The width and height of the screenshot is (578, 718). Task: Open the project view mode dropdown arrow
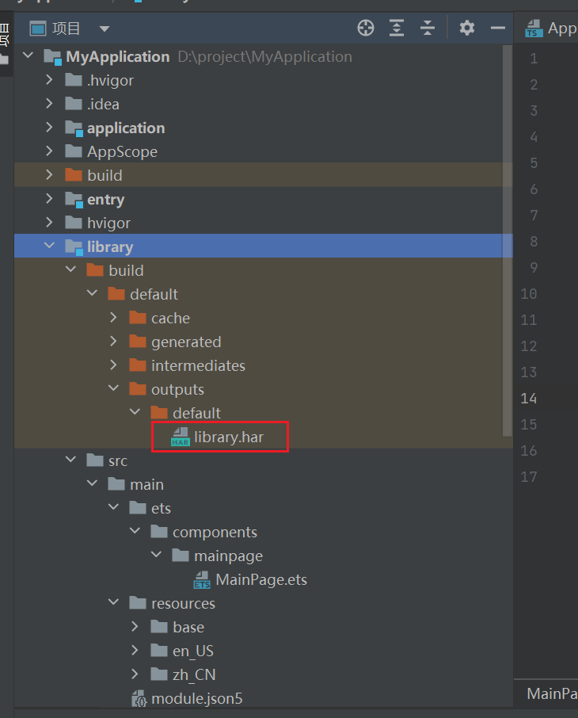point(105,29)
